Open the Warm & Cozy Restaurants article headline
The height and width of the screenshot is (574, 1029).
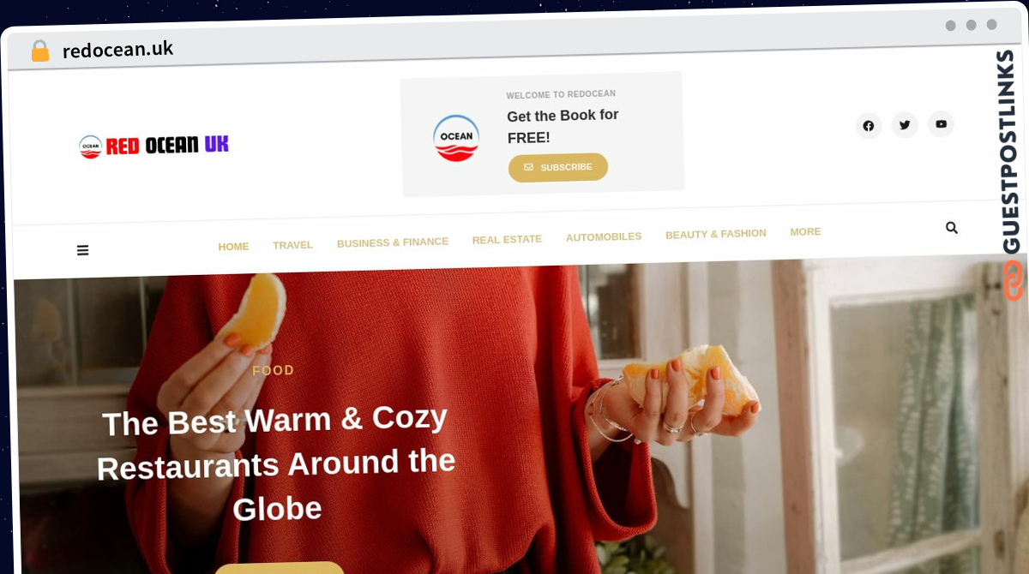click(x=276, y=463)
